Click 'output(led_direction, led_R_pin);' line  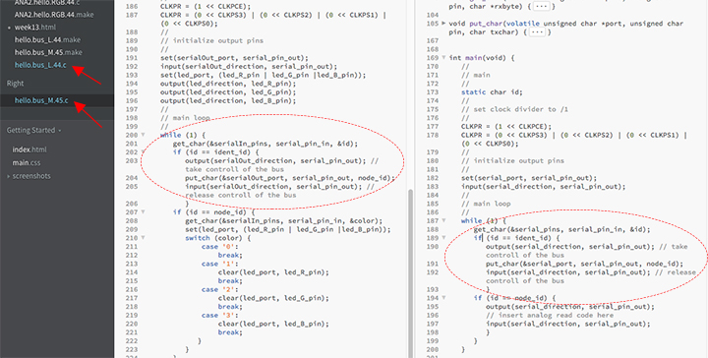228,84
